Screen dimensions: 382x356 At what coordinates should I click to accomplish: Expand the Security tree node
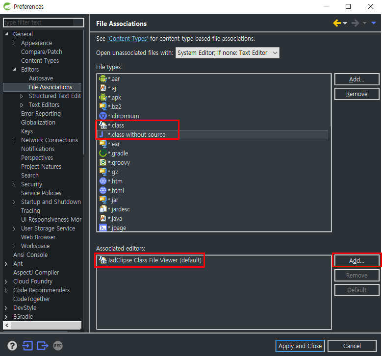pos(14,184)
